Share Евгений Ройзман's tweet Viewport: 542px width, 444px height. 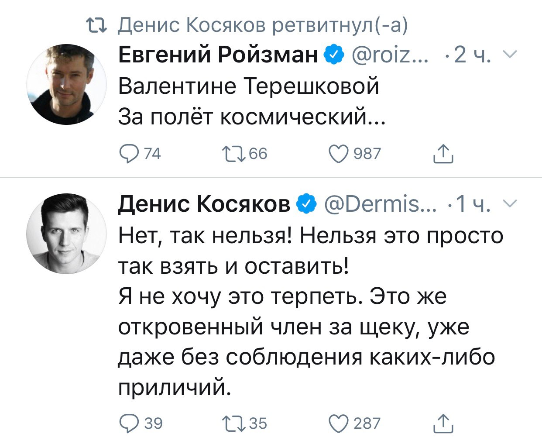click(443, 154)
